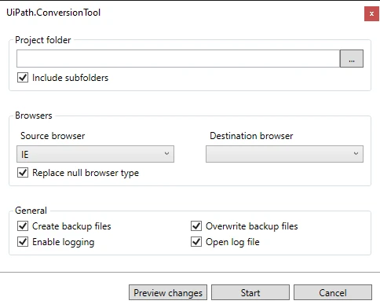Toggle Replace null browser type checkbox

(23, 173)
